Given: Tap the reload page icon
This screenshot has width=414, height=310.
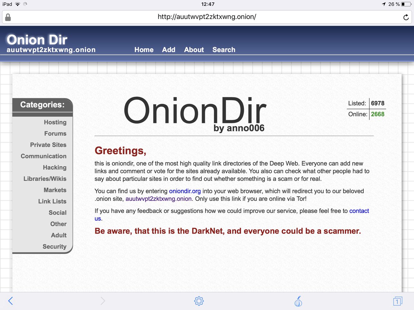Looking at the screenshot, I should tap(406, 17).
